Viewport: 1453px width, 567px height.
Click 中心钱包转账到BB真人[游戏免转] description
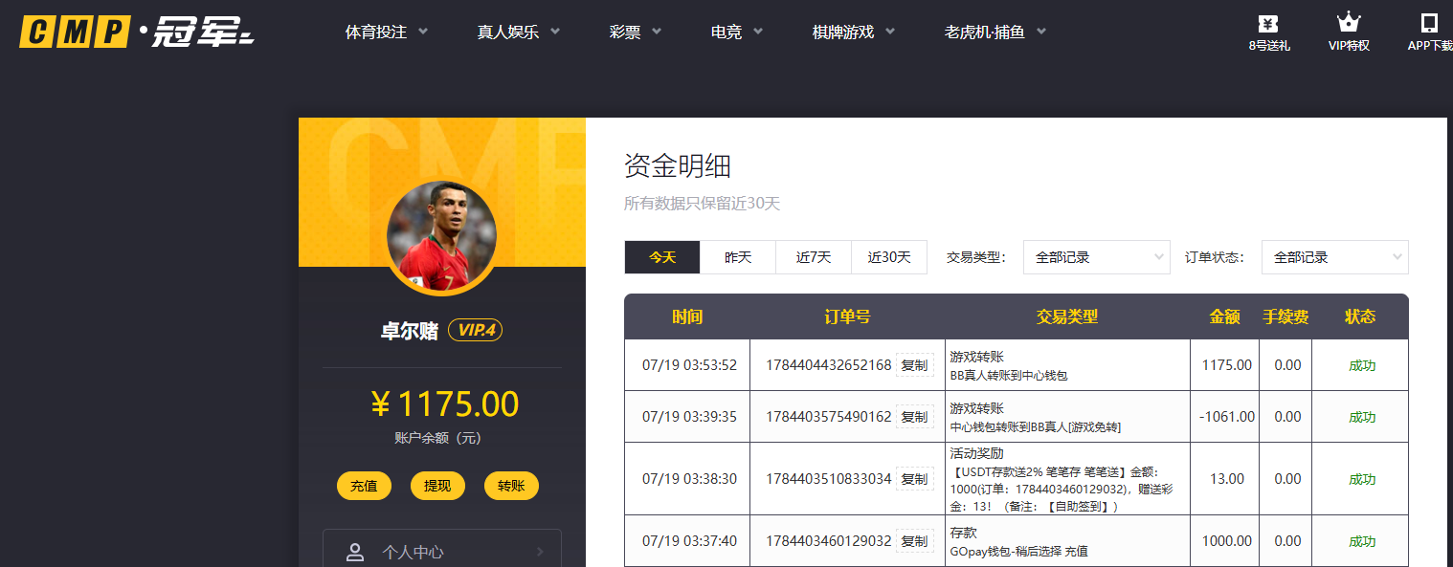1036,427
